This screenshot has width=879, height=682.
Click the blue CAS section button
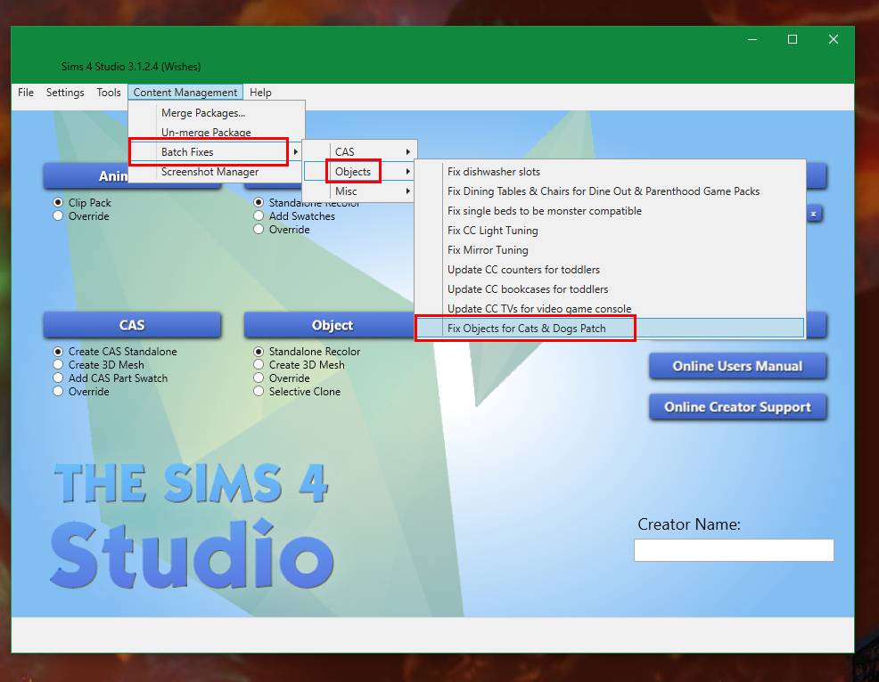132,325
